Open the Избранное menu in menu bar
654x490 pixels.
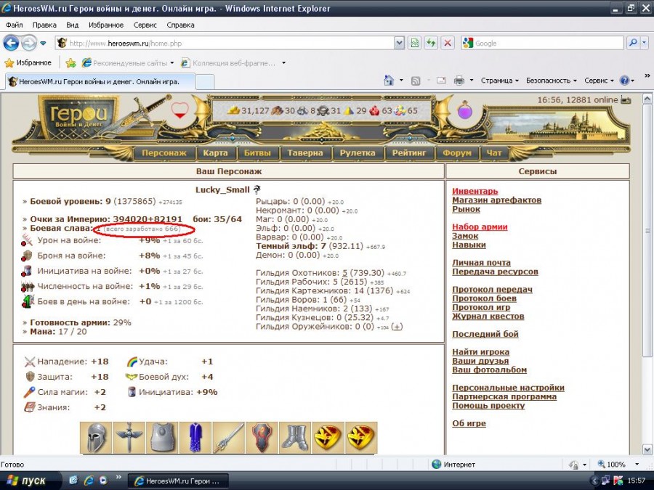[105, 25]
